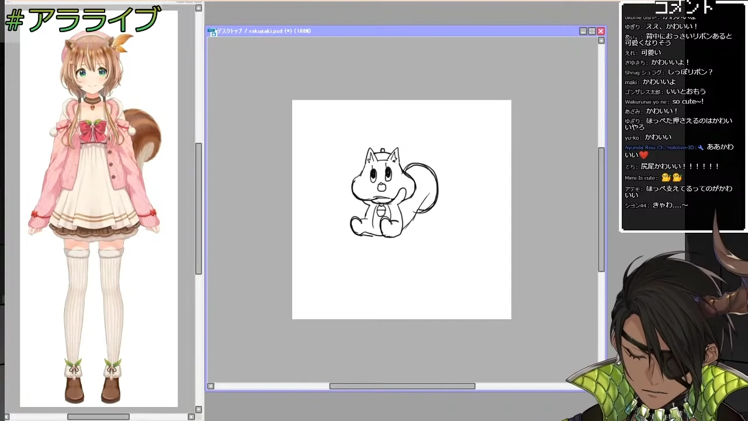Minimize the rakugaki.psd canvas window
This screenshot has width=748, height=421.
pyautogui.click(x=583, y=31)
